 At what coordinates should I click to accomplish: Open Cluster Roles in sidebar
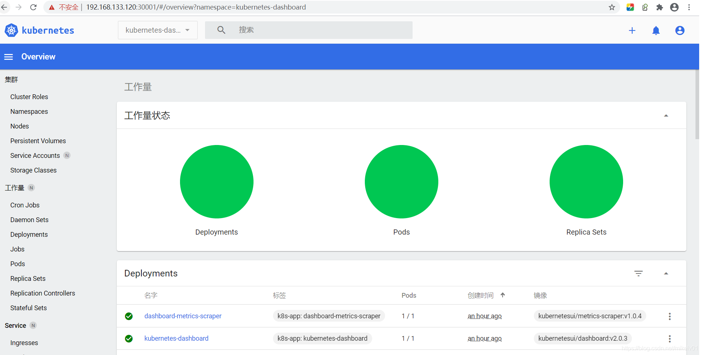click(x=29, y=97)
